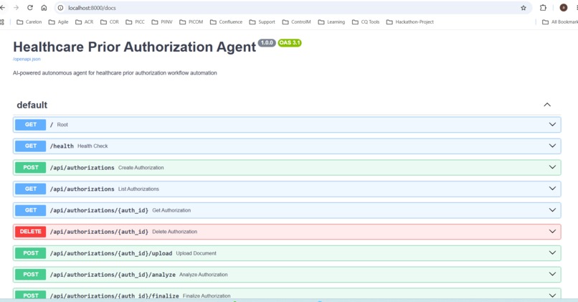
Task: Click the POST badge for Analyze Authorization
Action: point(31,274)
